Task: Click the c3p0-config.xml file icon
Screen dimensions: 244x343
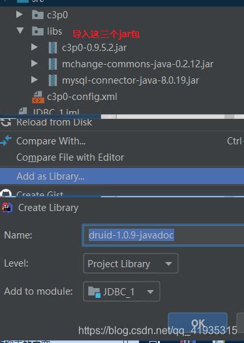Action: click(x=38, y=97)
